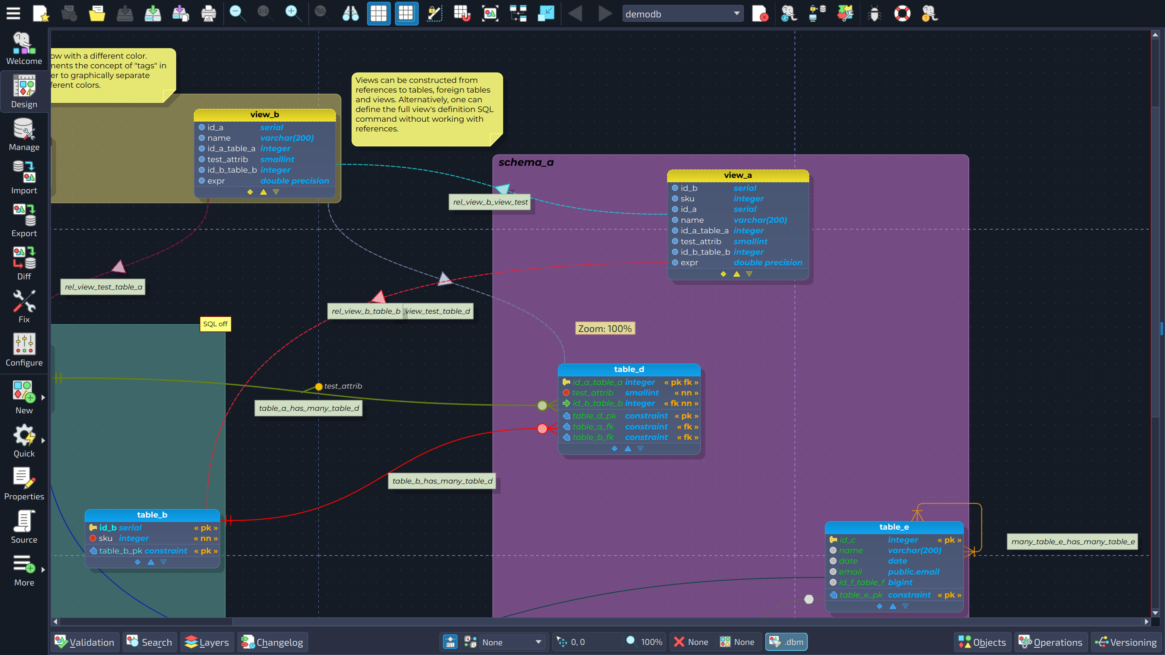Toggle the page delimiters grid button
The width and height of the screenshot is (1165, 655).
[406, 14]
